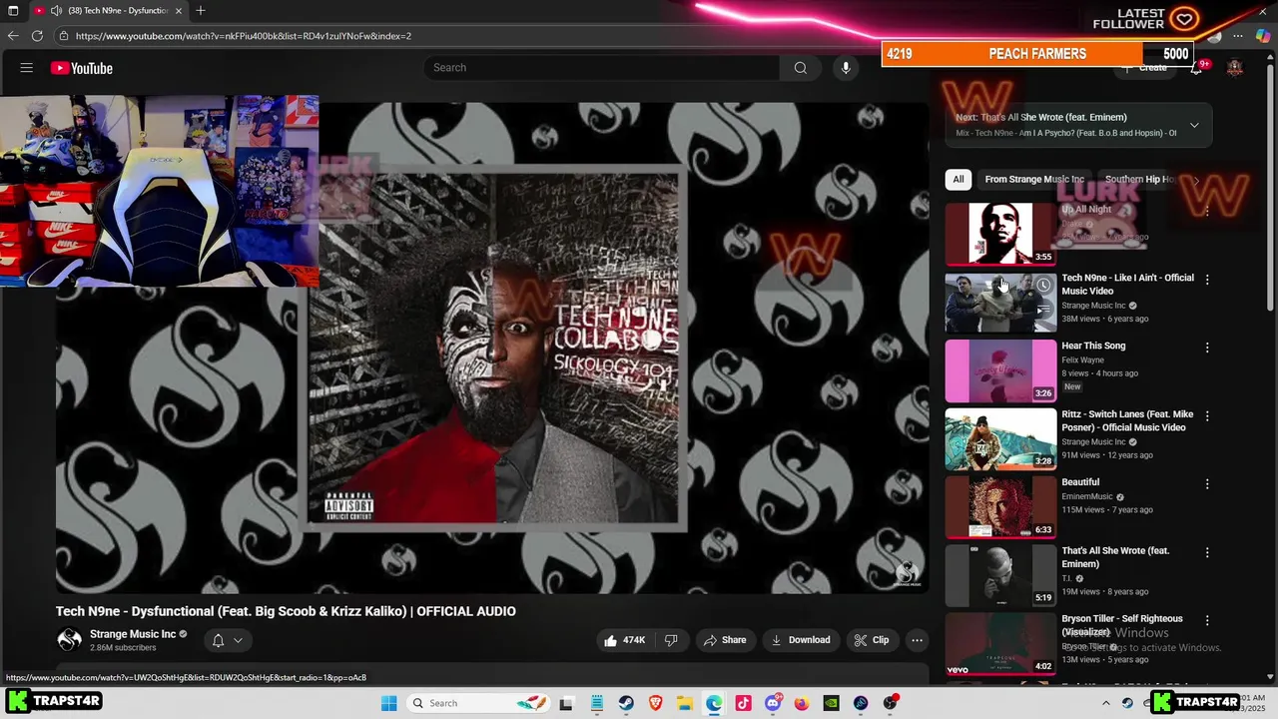The image size is (1278, 719).
Task: Open Bryson Tiller - Self Righteous title
Action: [1122, 625]
